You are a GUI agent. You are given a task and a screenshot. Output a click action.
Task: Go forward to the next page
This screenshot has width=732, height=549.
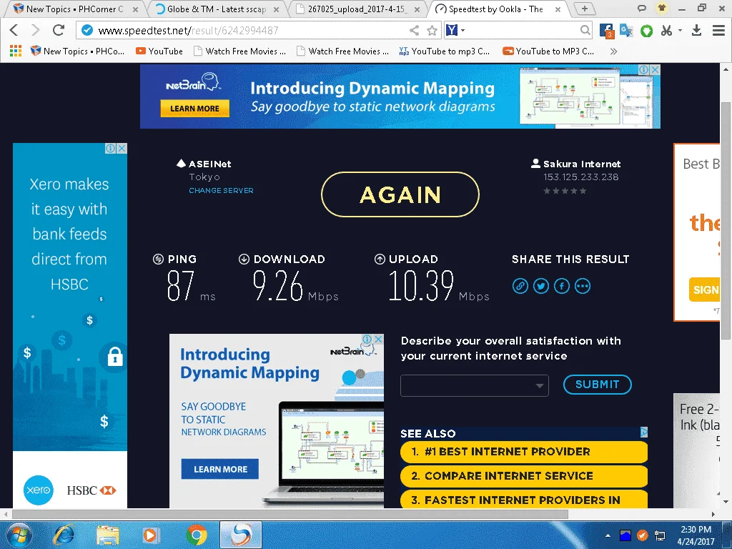tap(36, 30)
